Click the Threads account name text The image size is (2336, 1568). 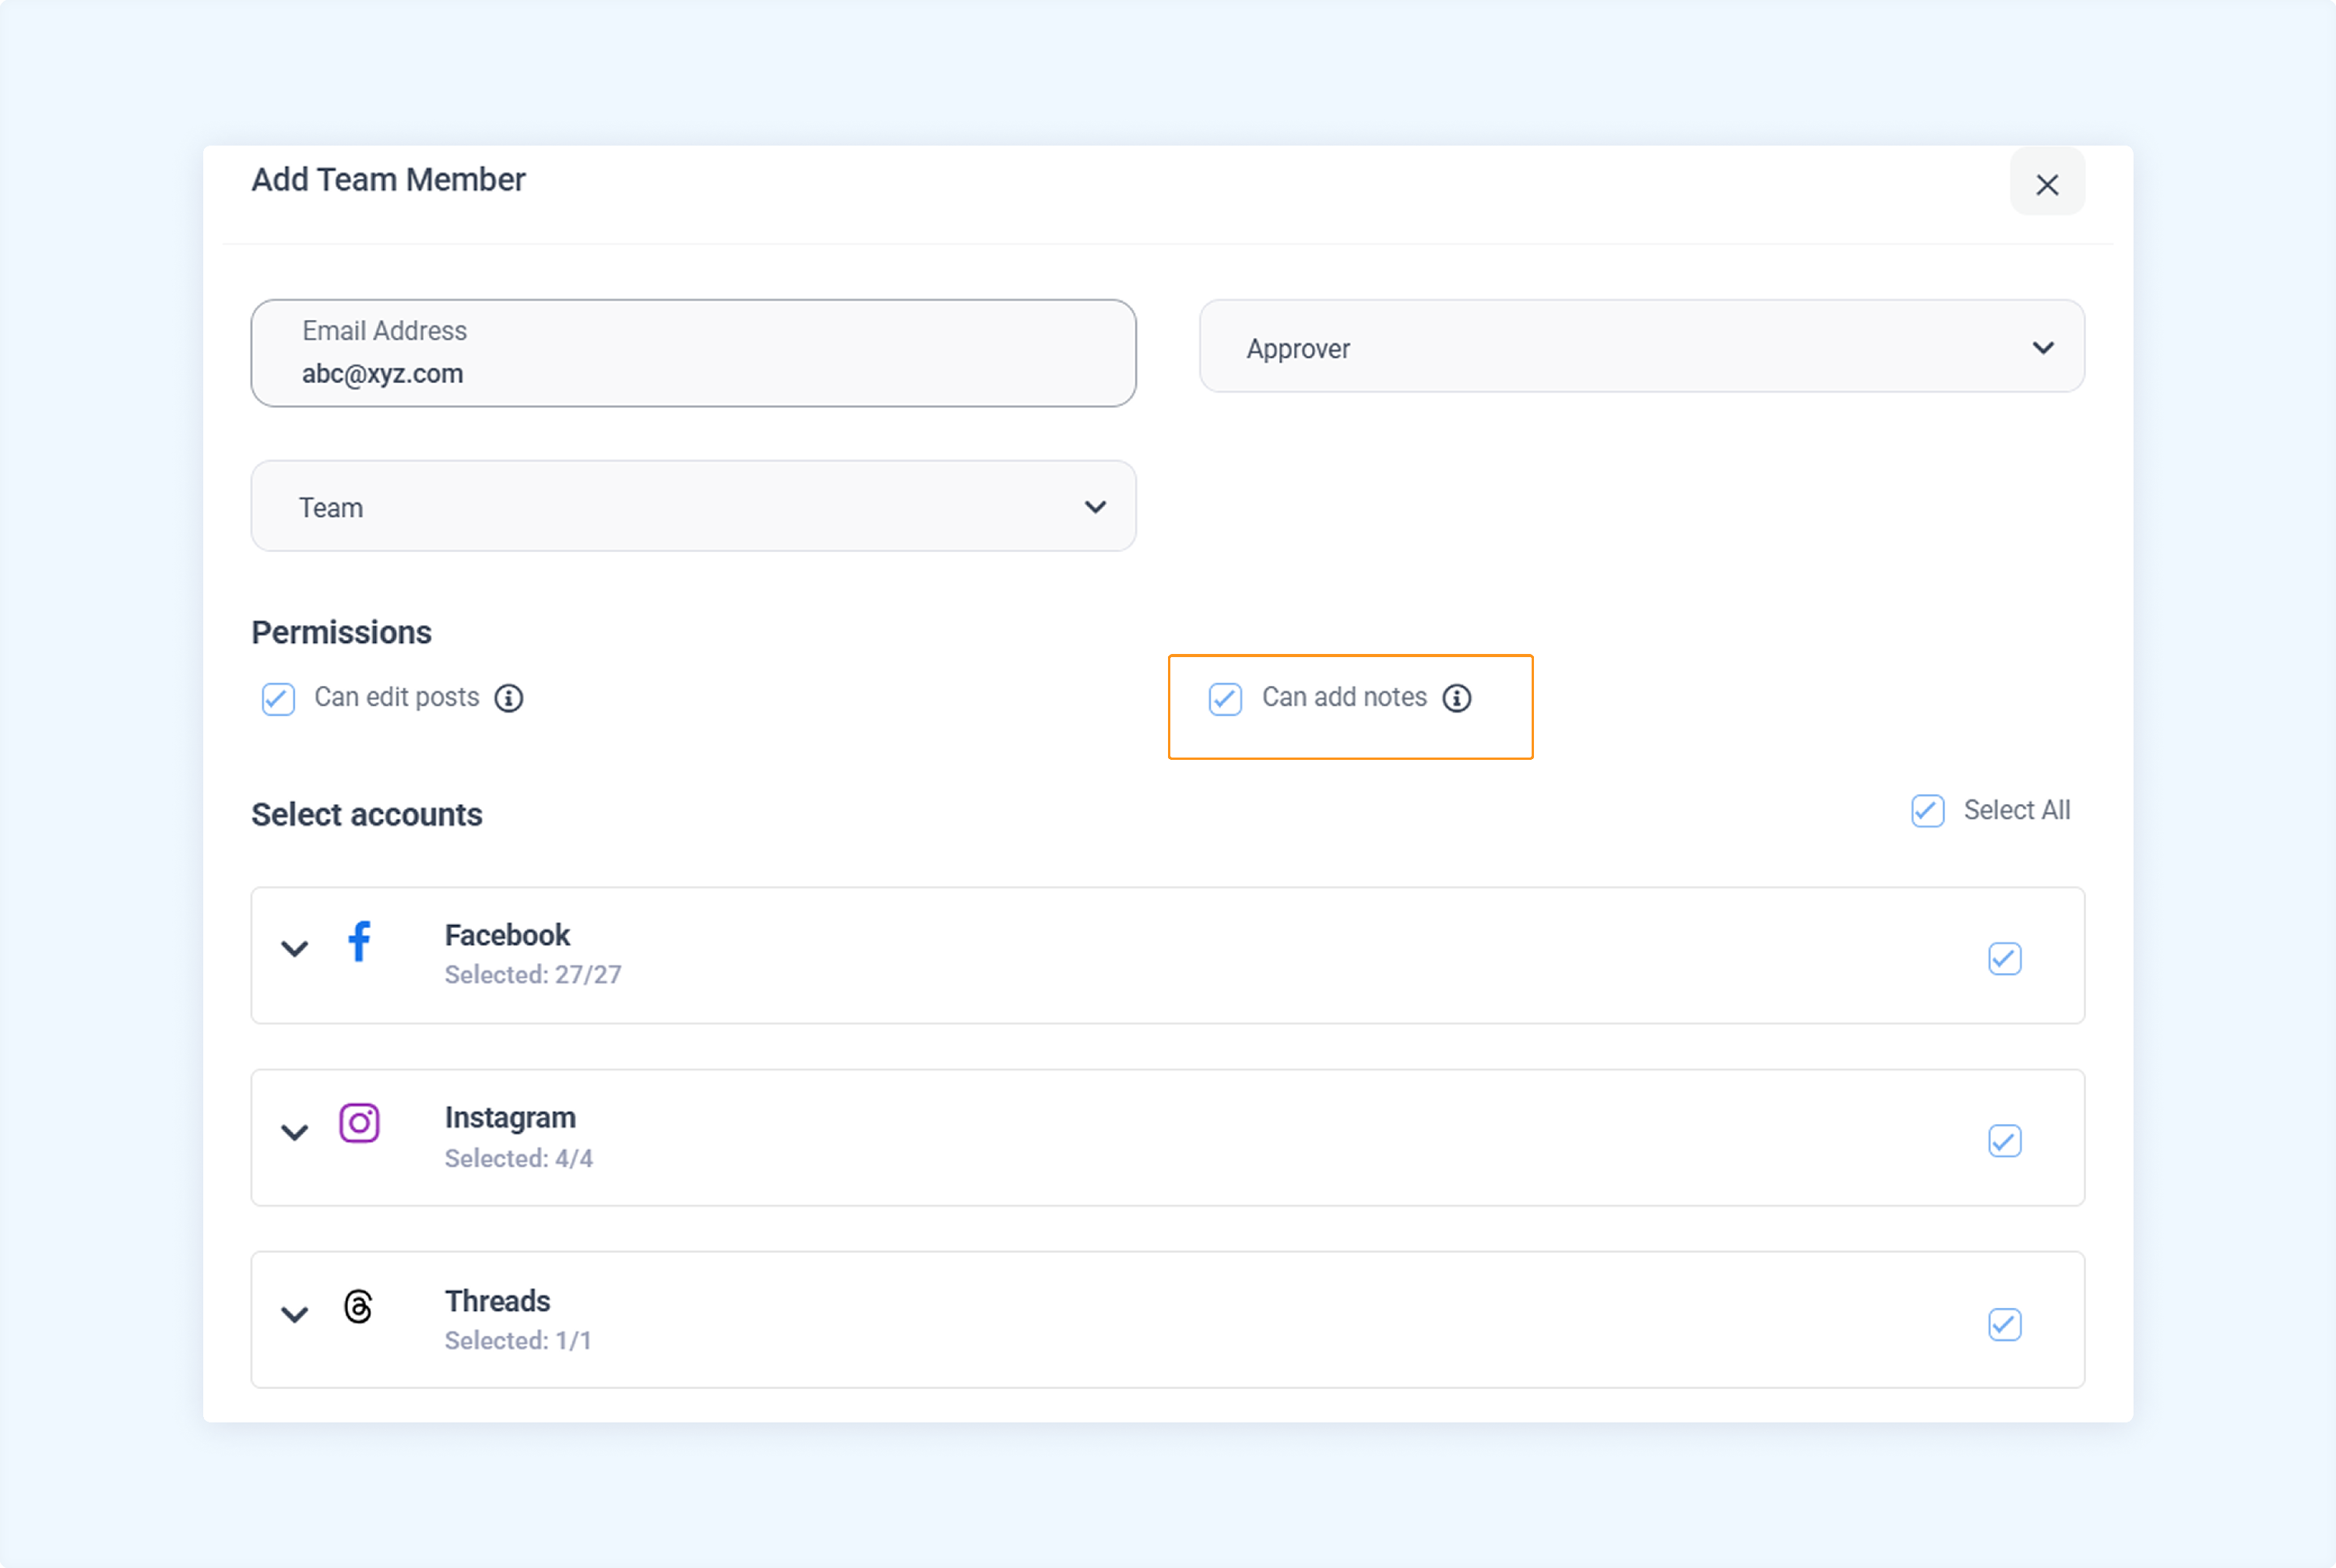498,1301
